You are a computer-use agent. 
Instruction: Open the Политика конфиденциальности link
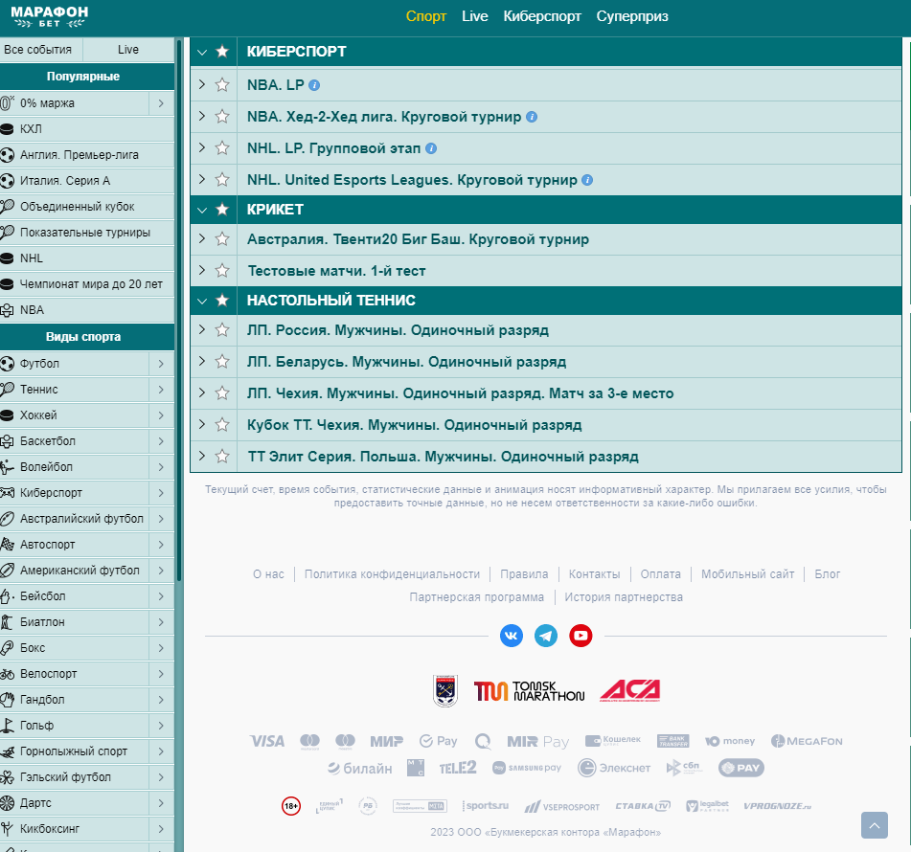click(392, 573)
